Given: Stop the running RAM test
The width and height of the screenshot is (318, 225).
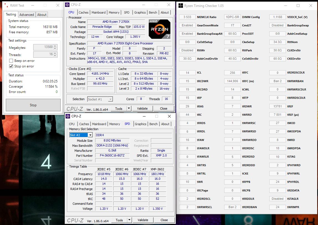Looking at the screenshot, I should pos(33,105).
